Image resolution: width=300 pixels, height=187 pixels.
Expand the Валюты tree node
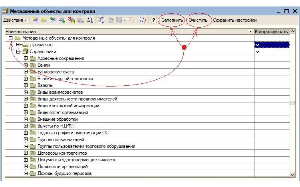[25, 86]
